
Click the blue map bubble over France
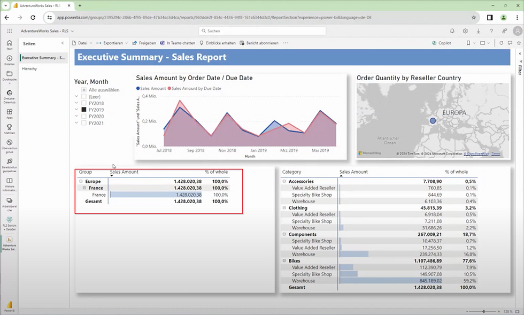point(433,121)
